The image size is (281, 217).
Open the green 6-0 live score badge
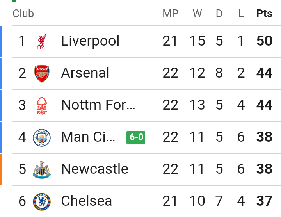(136, 137)
